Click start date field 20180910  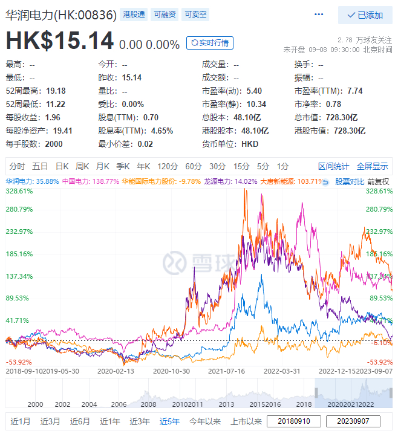(294, 421)
